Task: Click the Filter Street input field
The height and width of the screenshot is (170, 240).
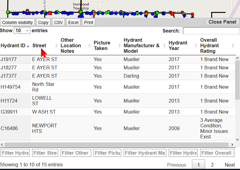Action: pos(45,153)
